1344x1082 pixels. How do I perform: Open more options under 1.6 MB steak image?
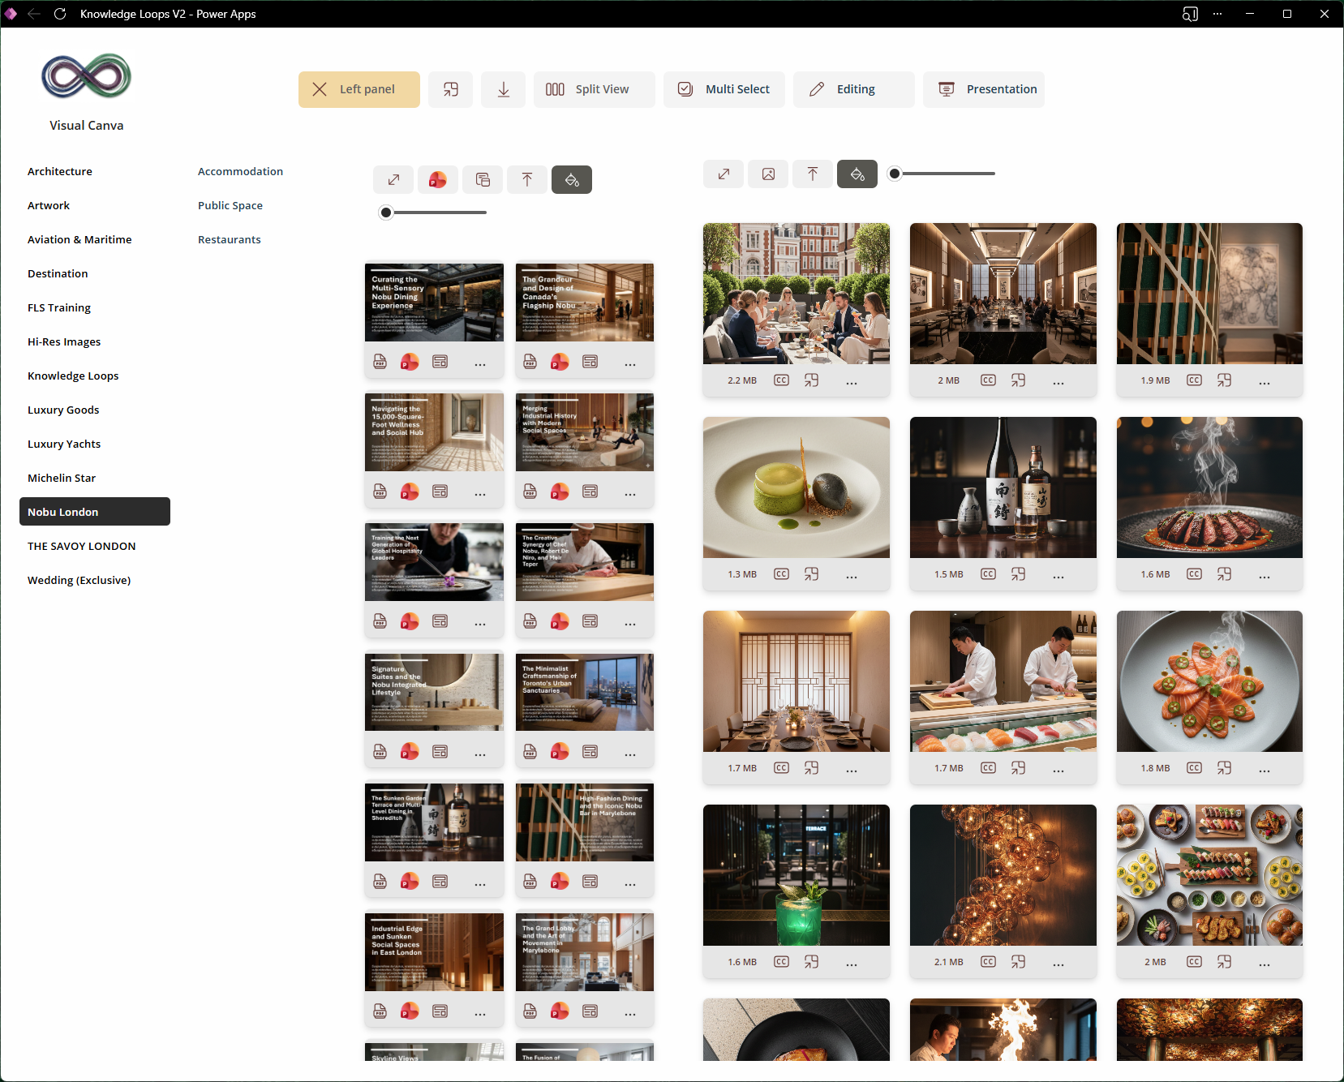pyautogui.click(x=1265, y=577)
